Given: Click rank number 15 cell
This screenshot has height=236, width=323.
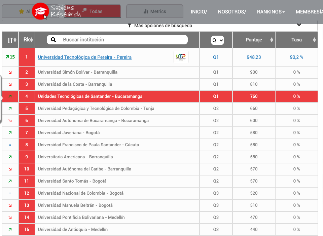Looking at the screenshot, I should click(27, 229).
